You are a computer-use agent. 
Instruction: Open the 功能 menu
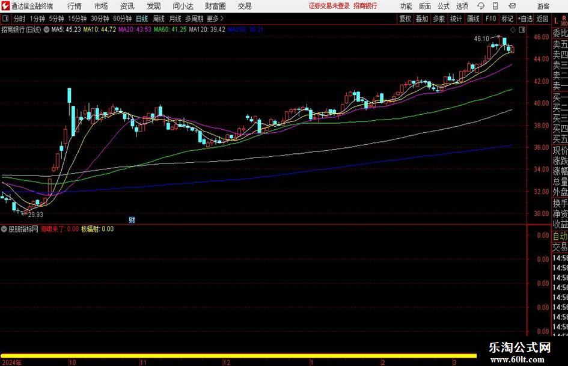click(406, 6)
